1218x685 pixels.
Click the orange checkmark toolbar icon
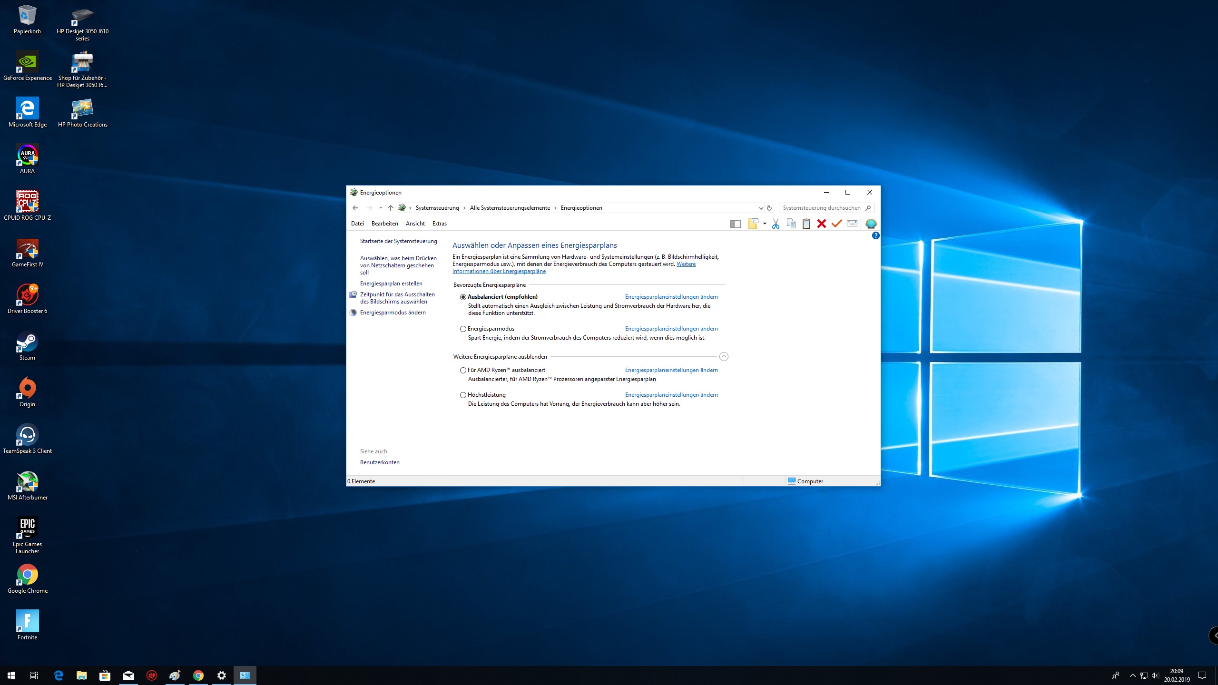pyautogui.click(x=836, y=224)
